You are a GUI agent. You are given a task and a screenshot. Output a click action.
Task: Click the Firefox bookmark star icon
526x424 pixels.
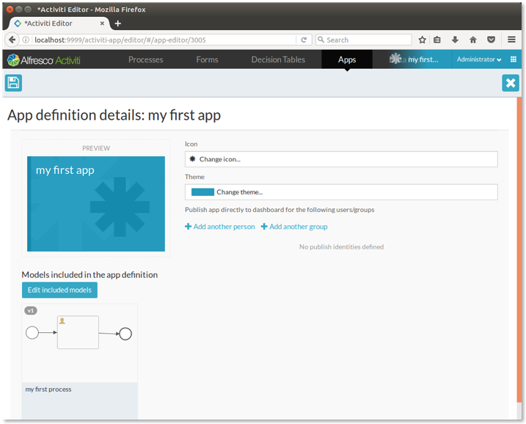click(422, 40)
